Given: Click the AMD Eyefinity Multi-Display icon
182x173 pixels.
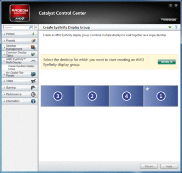Looking at the screenshot, I should [x=33, y=61].
